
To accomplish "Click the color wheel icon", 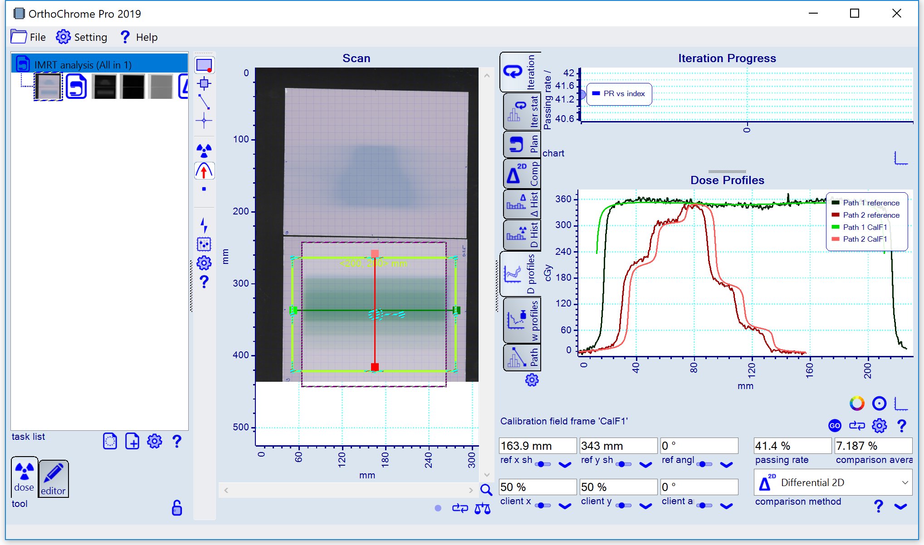I will tap(856, 403).
